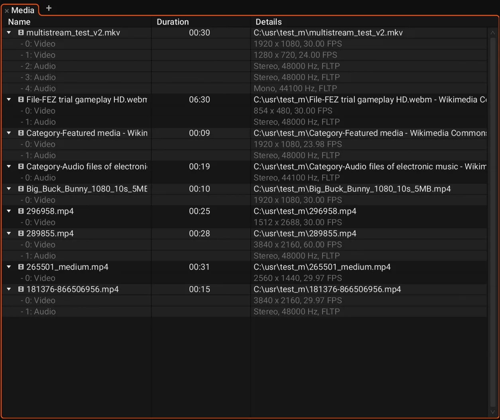
Task: Collapse the Big_Buck_Bunny_1080_10s_5MB entry
Action: click(x=9, y=189)
